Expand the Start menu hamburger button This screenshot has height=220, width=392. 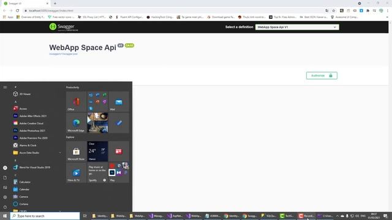[x=5, y=87]
